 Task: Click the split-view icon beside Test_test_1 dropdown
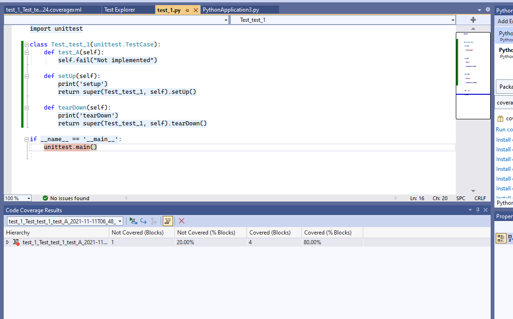pyautogui.click(x=473, y=20)
